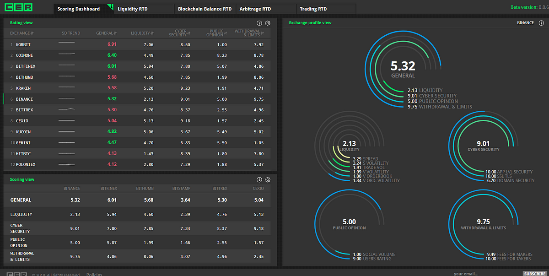Open the Rating view info icon
Viewport: 549px width, 276px height.
click(x=259, y=23)
